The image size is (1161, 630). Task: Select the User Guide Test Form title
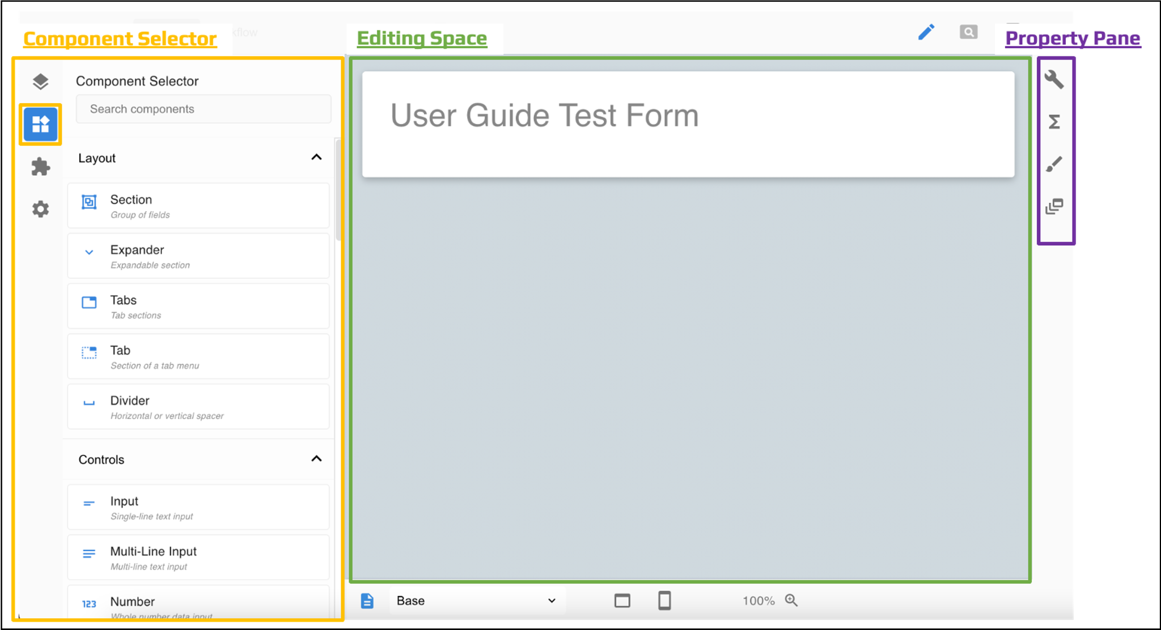pos(544,116)
